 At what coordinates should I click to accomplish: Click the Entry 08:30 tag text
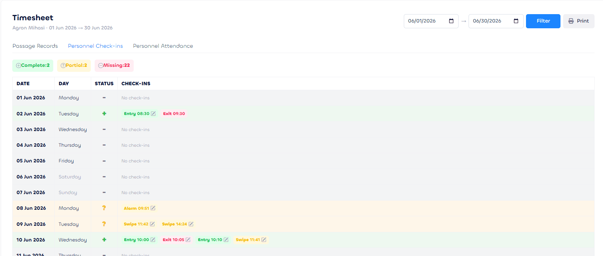(137, 113)
